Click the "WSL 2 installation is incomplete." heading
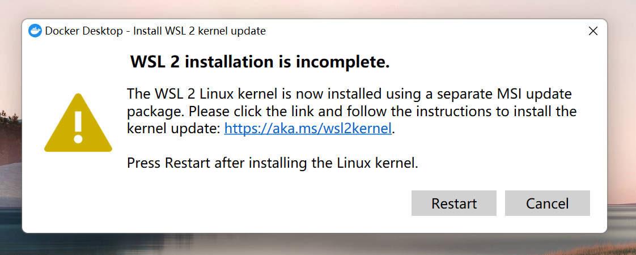Screen dimensions: 636x255 pos(260,62)
